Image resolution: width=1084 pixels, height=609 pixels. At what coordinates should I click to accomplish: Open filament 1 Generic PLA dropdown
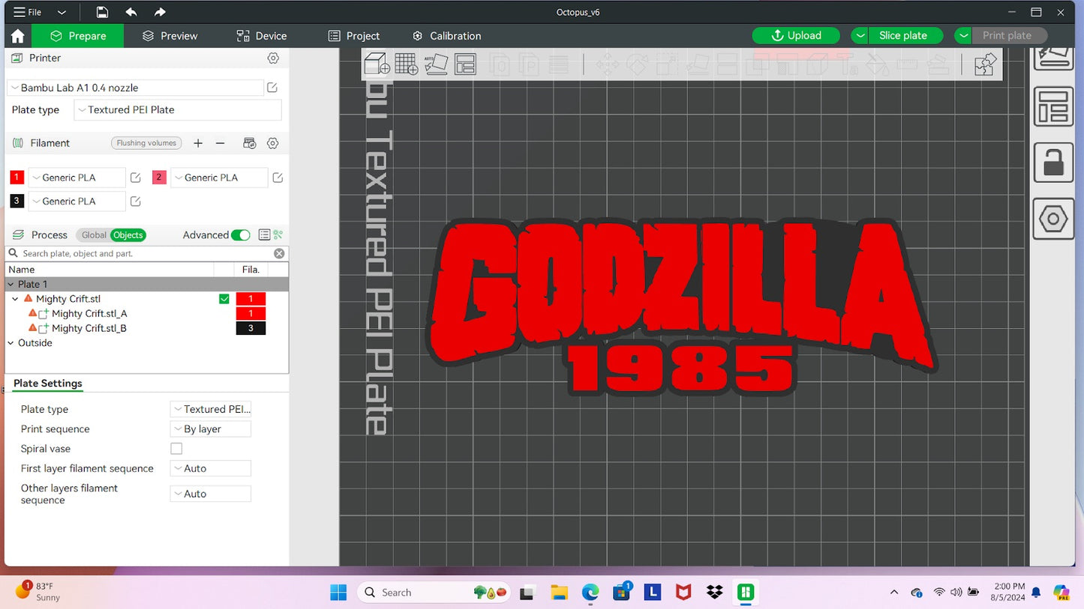(77, 178)
